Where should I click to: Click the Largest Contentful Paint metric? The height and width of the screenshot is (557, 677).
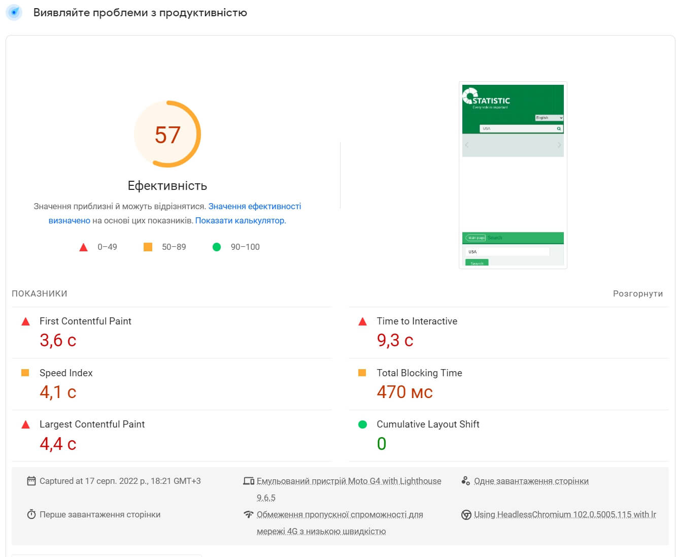92,424
